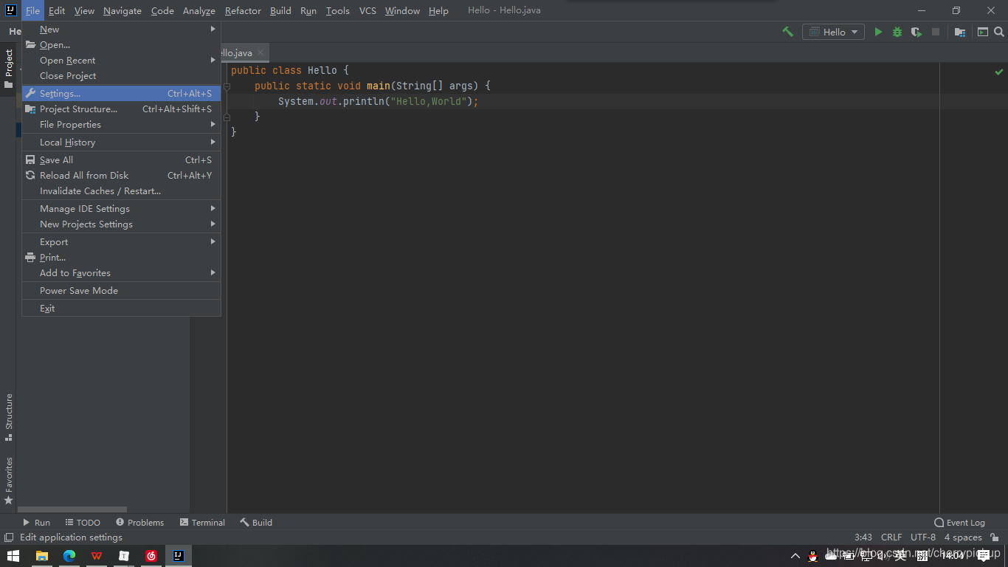The width and height of the screenshot is (1008, 567).
Task: Click the project panel horizontal scrollbar
Action: point(72,509)
